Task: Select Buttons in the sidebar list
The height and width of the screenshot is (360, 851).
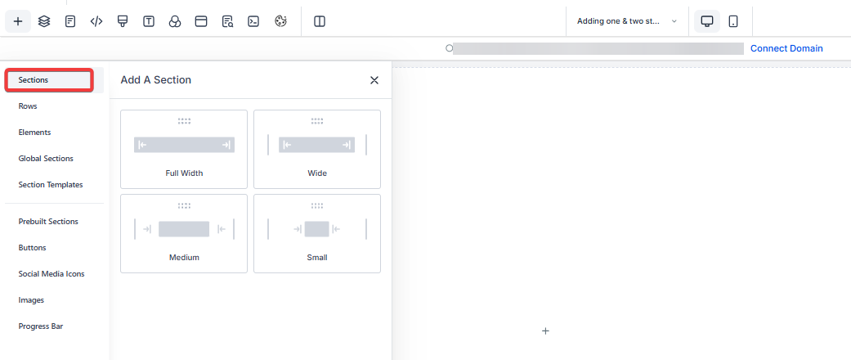Action: point(32,248)
